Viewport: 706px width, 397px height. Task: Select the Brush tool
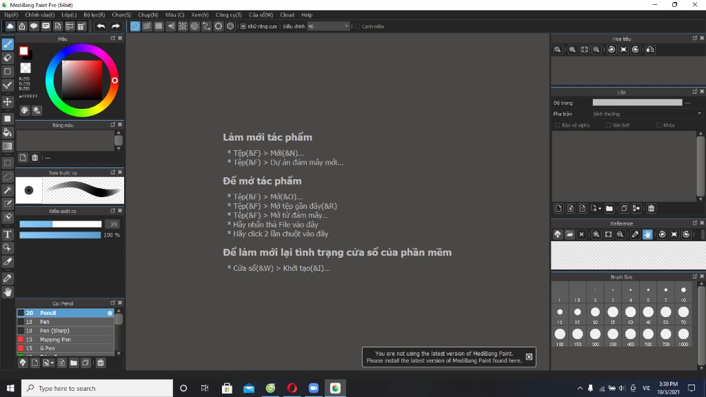click(x=8, y=44)
